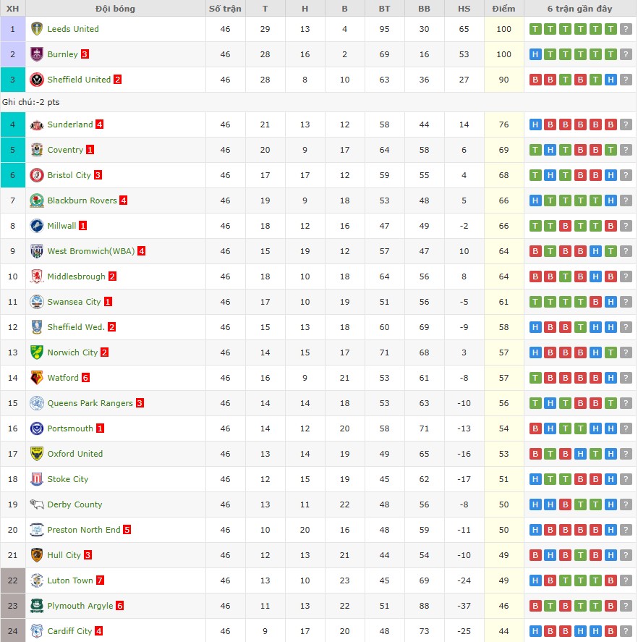638x642 pixels.
Task: Open the Burnley team link
Action: click(x=62, y=54)
